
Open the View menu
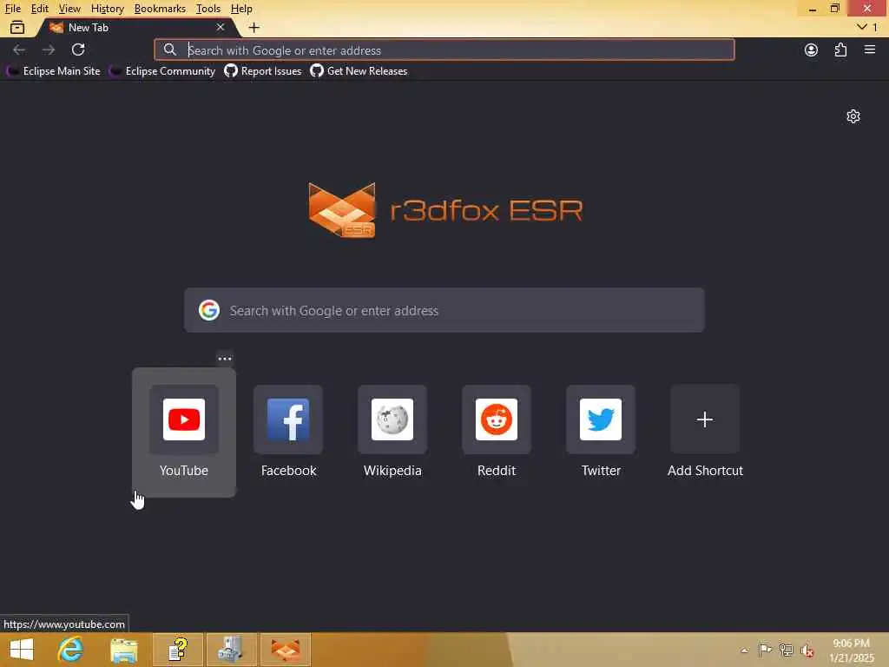(x=69, y=9)
